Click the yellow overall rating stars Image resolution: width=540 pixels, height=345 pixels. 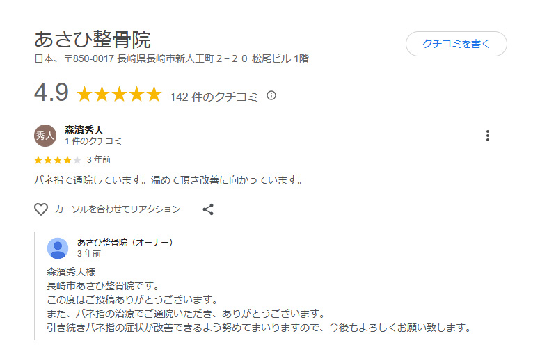(x=119, y=95)
